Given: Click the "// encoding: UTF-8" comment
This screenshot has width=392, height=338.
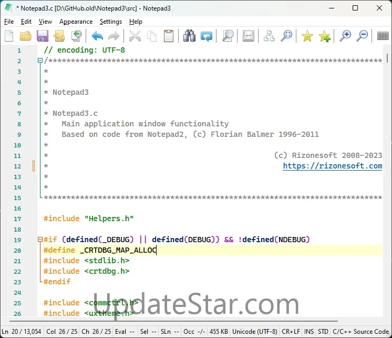Looking at the screenshot, I should tap(84, 50).
